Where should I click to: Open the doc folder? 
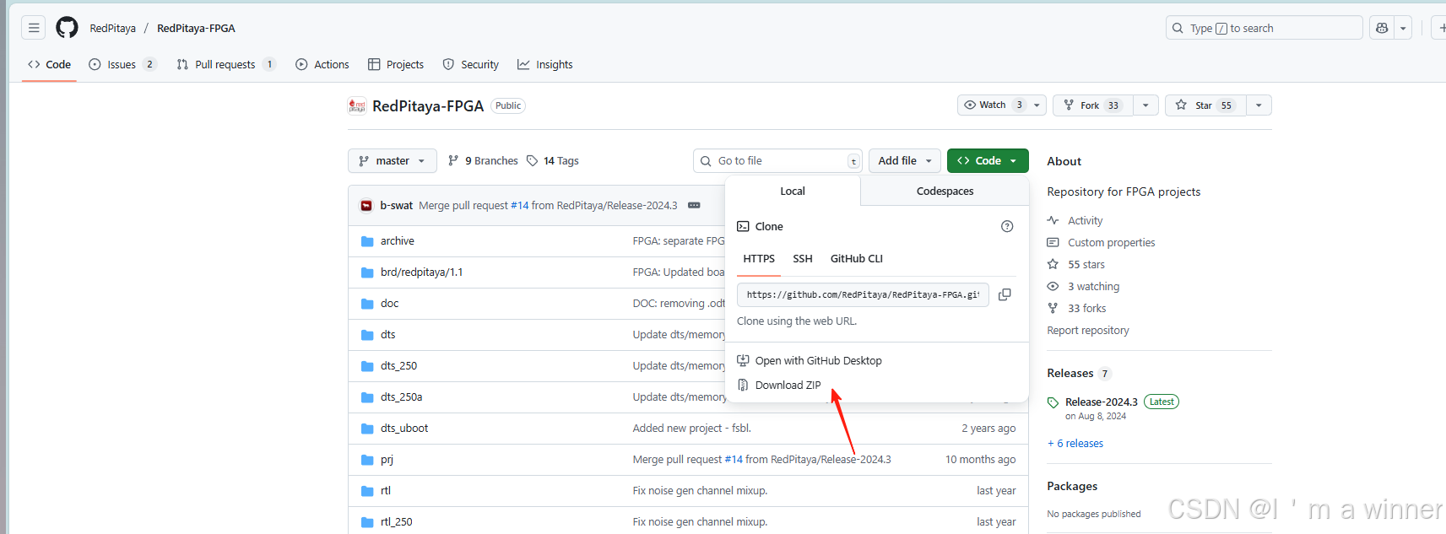click(389, 304)
